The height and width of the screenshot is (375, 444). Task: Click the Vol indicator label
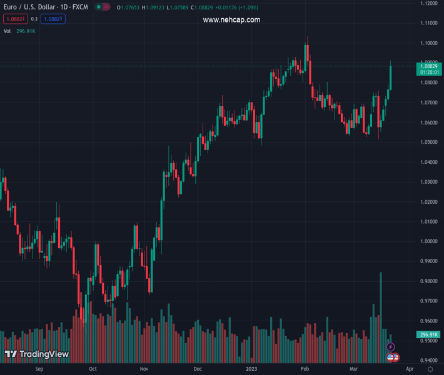(x=8, y=31)
